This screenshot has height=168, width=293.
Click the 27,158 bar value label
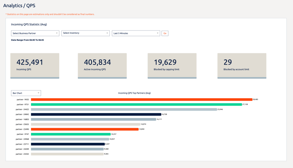pyautogui.click(x=245, y=104)
